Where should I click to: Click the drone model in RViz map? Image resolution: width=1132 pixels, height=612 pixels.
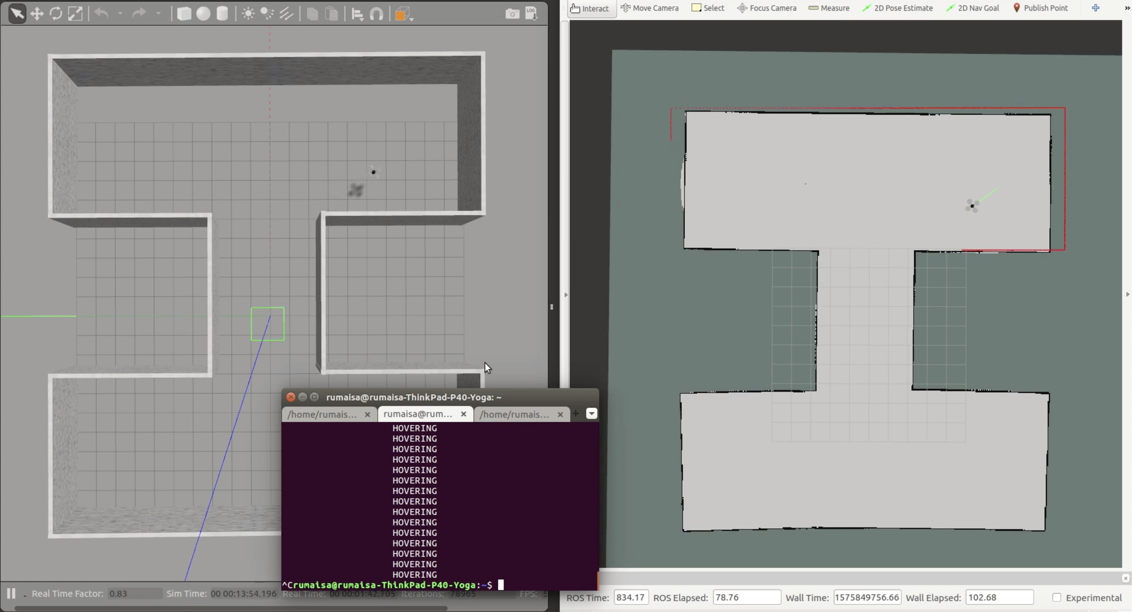click(x=972, y=205)
